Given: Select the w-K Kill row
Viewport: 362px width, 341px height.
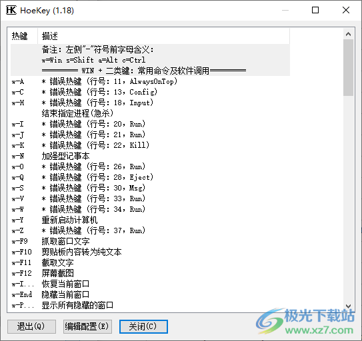Looking at the screenshot, I should click(x=150, y=145).
